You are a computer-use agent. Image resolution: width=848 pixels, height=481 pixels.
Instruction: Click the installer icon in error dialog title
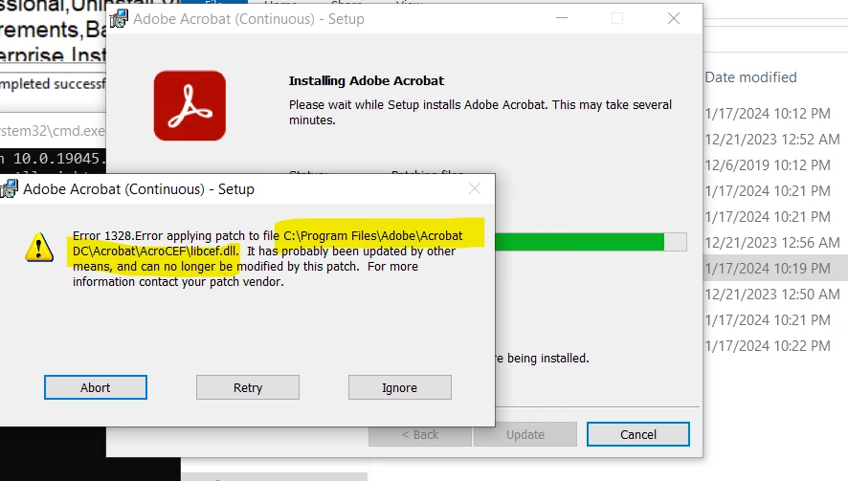[9, 189]
